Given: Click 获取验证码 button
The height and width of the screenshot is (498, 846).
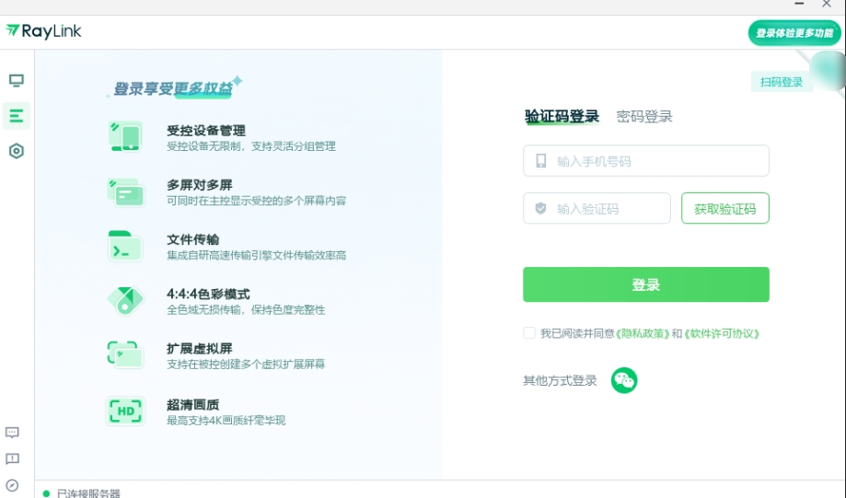Looking at the screenshot, I should pyautogui.click(x=725, y=208).
